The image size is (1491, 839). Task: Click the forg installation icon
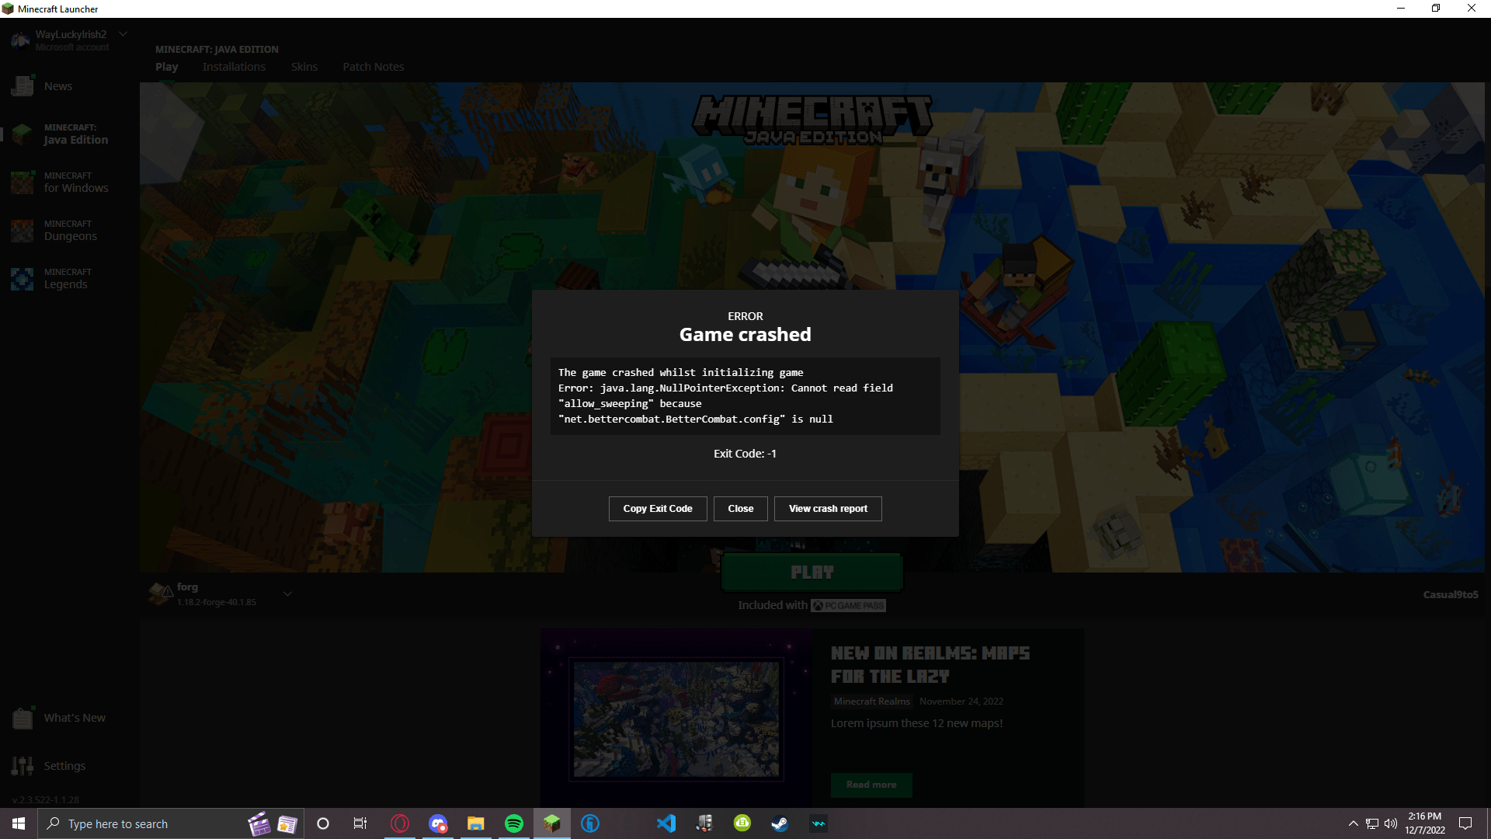[161, 594]
